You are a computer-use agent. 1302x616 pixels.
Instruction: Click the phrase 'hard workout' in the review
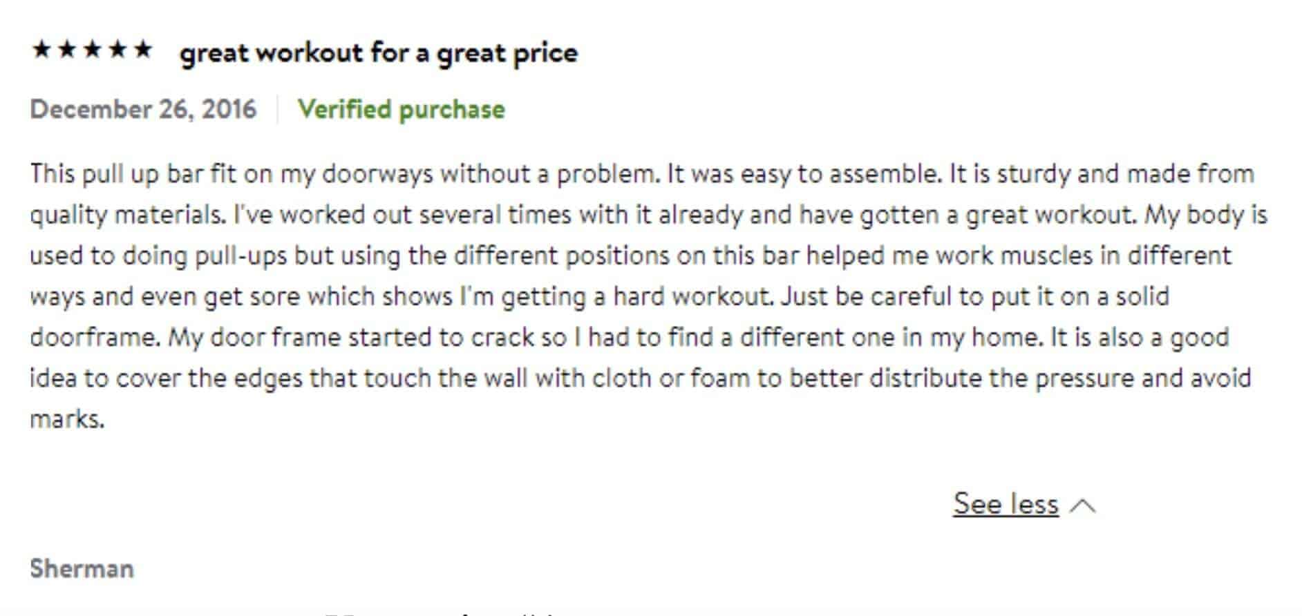(692, 296)
